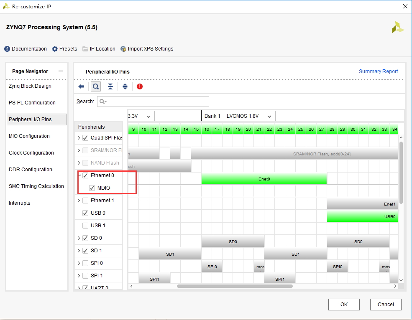Click the expand all toolbar icon
412x320 pixels.
(125, 86)
